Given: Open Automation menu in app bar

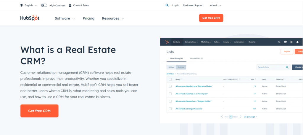Looking at the screenshot, I should pyautogui.click(x=240, y=42).
